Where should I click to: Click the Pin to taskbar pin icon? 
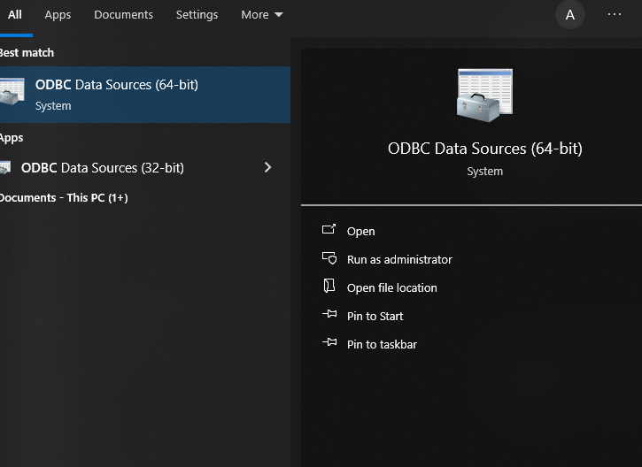(329, 343)
